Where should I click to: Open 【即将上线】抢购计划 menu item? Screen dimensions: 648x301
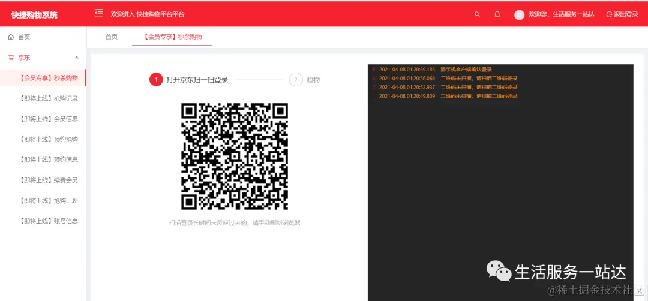point(49,201)
